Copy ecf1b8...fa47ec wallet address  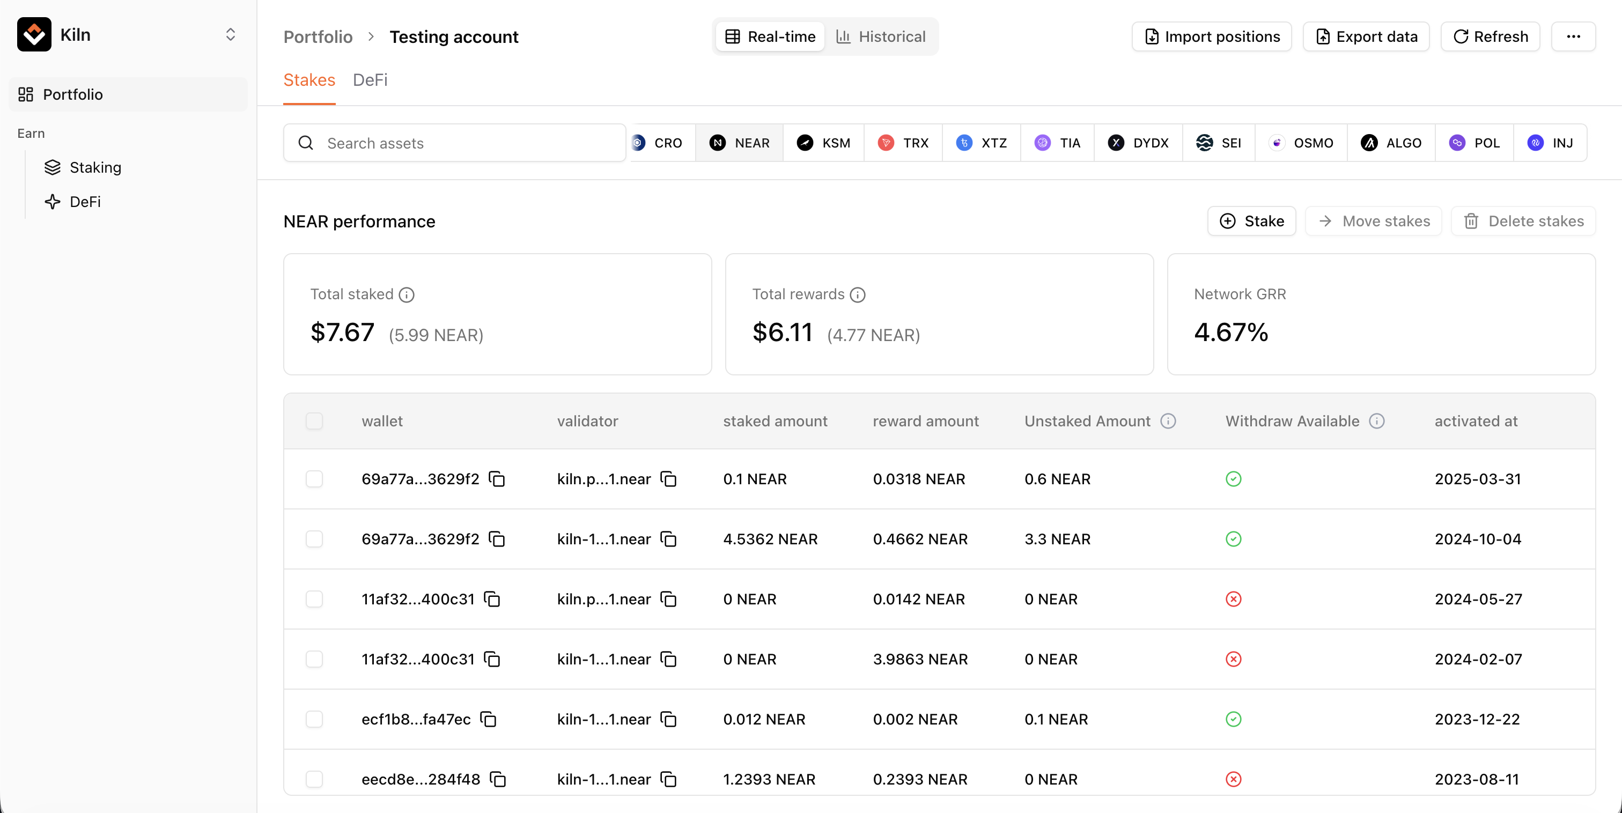(489, 719)
